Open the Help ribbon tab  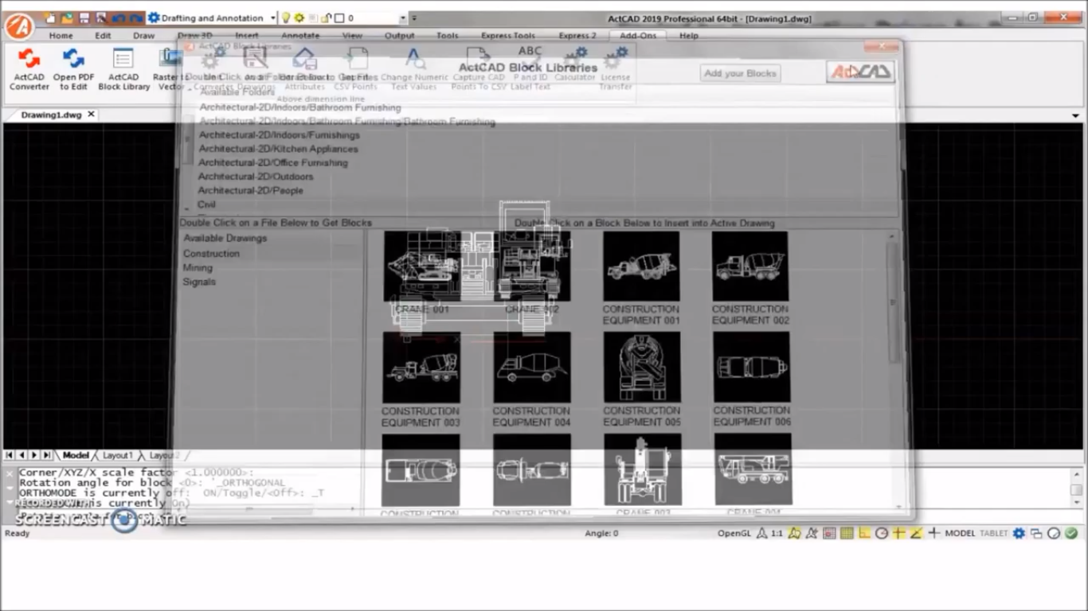689,36
